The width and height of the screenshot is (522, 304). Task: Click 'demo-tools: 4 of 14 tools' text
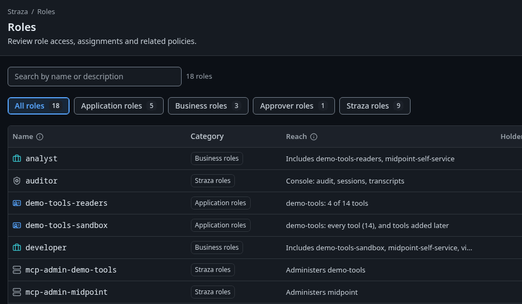coord(327,204)
